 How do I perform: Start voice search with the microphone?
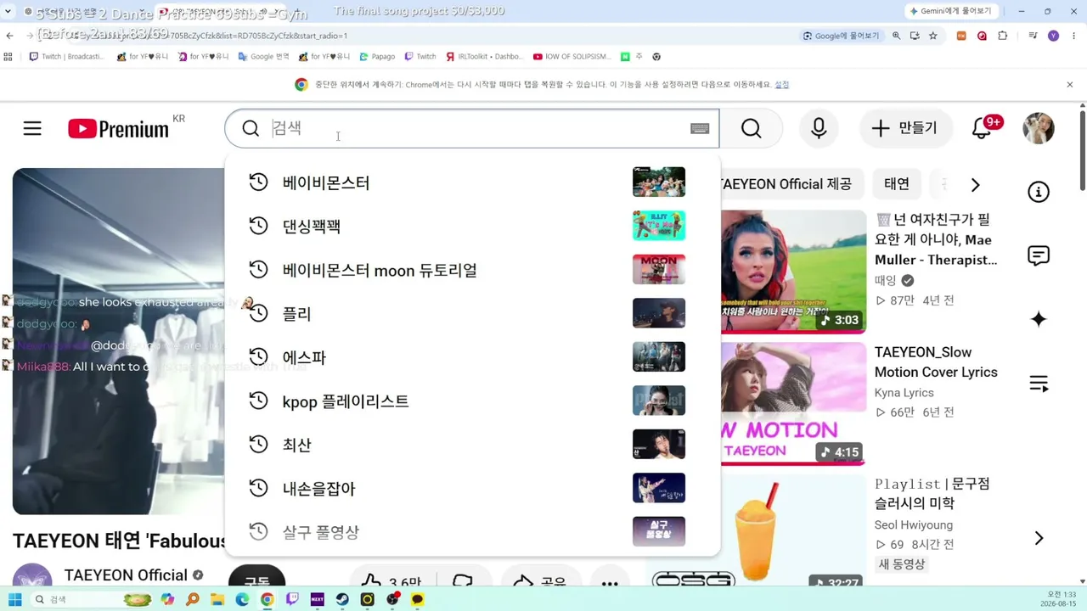(819, 128)
